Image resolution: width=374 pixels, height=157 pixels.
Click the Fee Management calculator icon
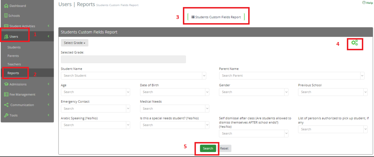point(6,94)
